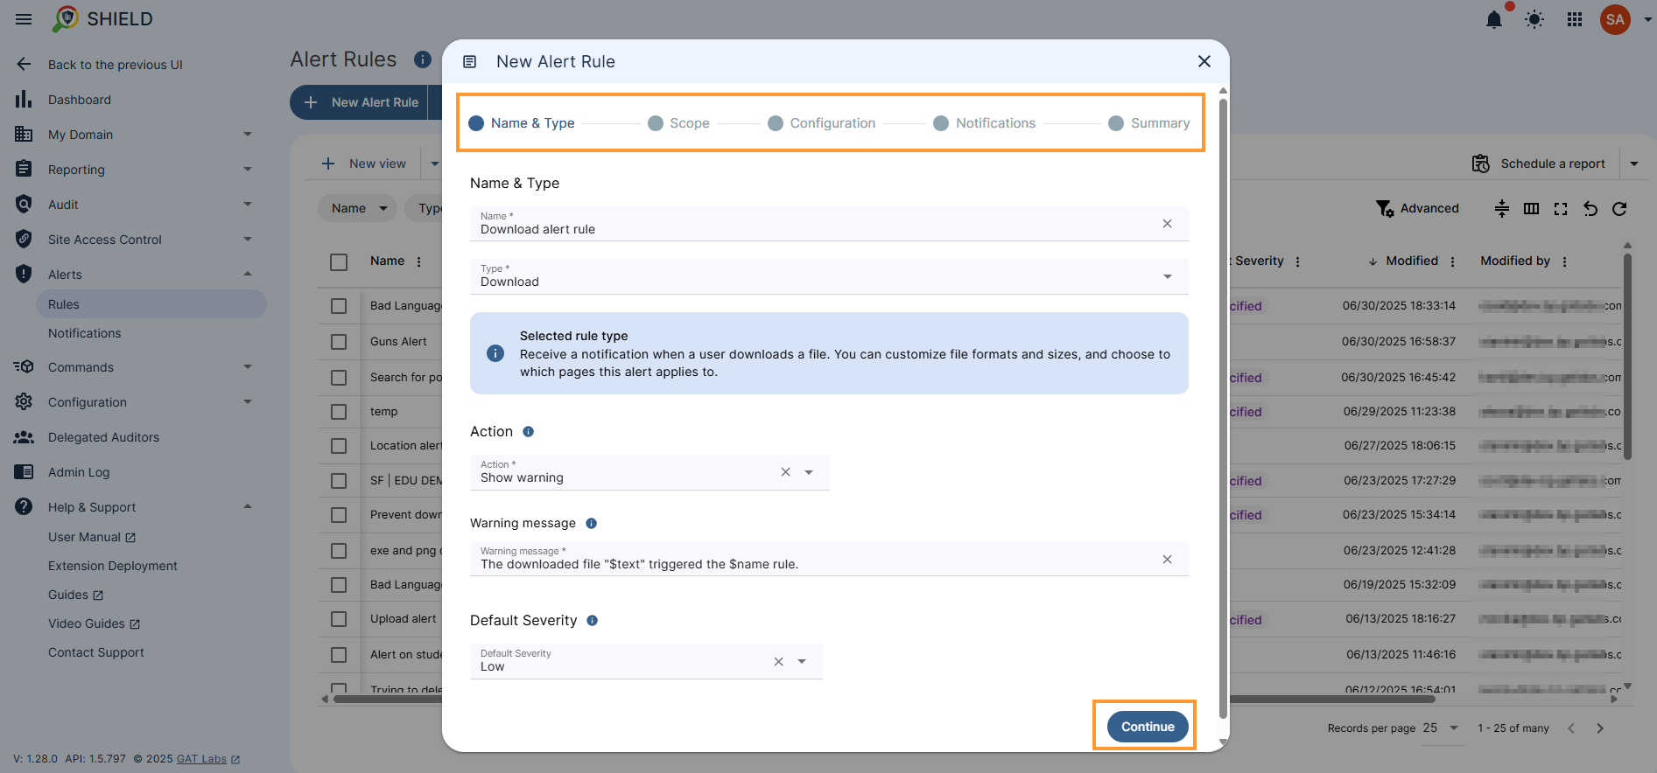1657x773 pixels.
Task: Open the Schedule a report icon
Action: tap(1480, 164)
